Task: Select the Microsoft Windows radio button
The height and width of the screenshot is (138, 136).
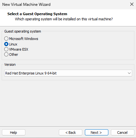Action: [6, 39]
